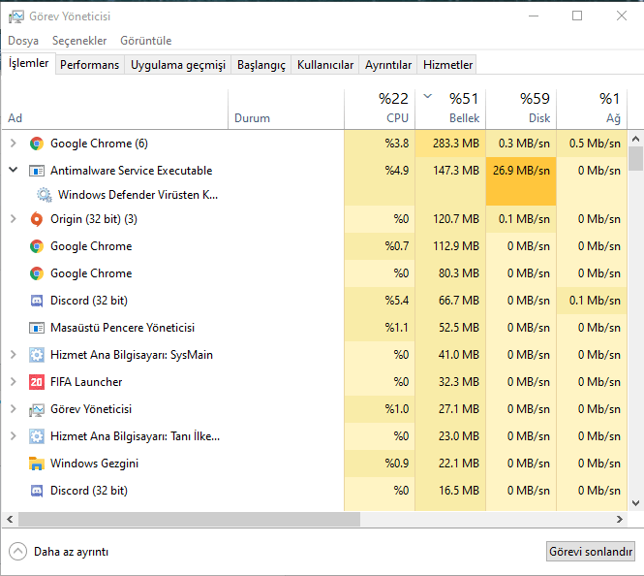644x576 pixels.
Task: Expand the Google Chrome (6) group
Action: pyautogui.click(x=13, y=144)
